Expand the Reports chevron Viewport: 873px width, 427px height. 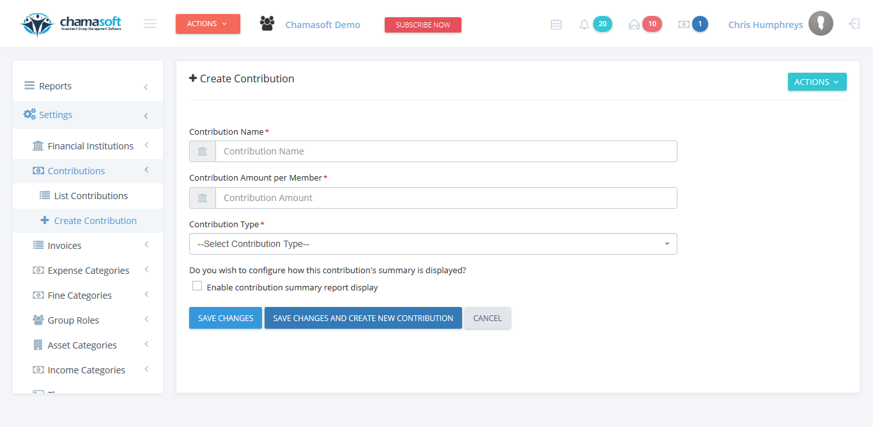(146, 87)
